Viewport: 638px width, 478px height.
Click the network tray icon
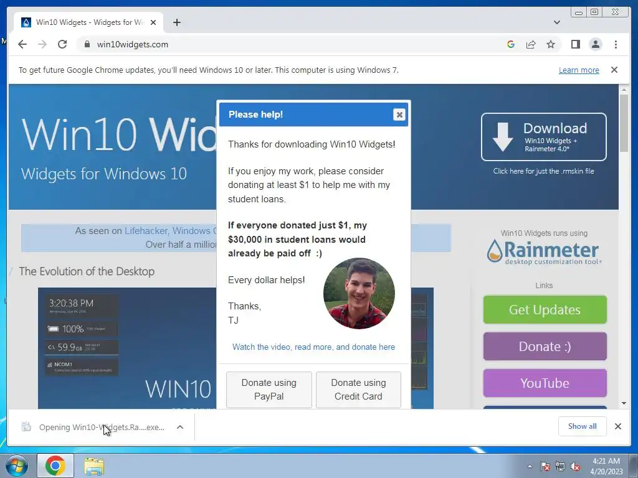click(560, 467)
